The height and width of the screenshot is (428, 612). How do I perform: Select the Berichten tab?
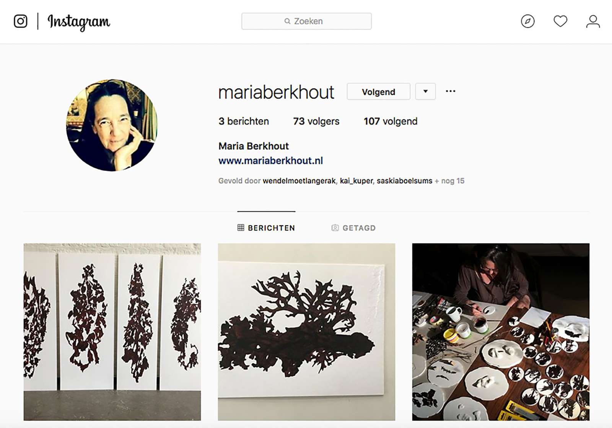click(x=266, y=228)
